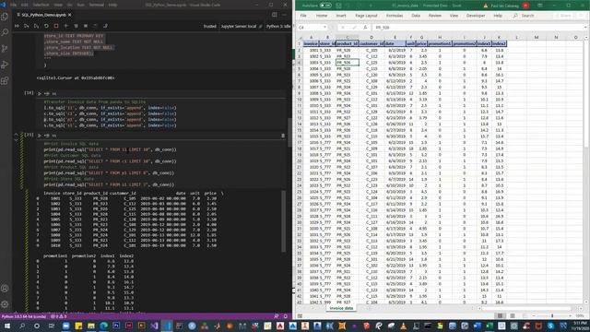
Task: Open Accounts icon in VS Code activity bar
Action: tap(5, 289)
